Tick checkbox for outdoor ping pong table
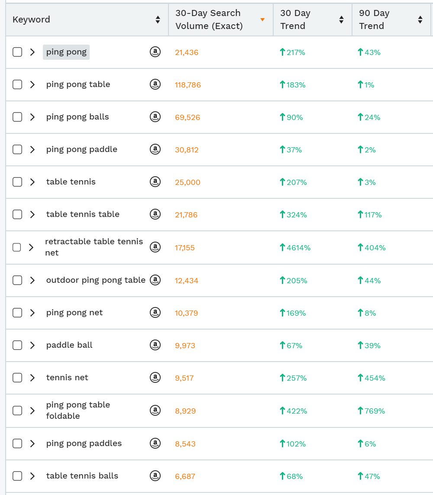 coord(17,280)
